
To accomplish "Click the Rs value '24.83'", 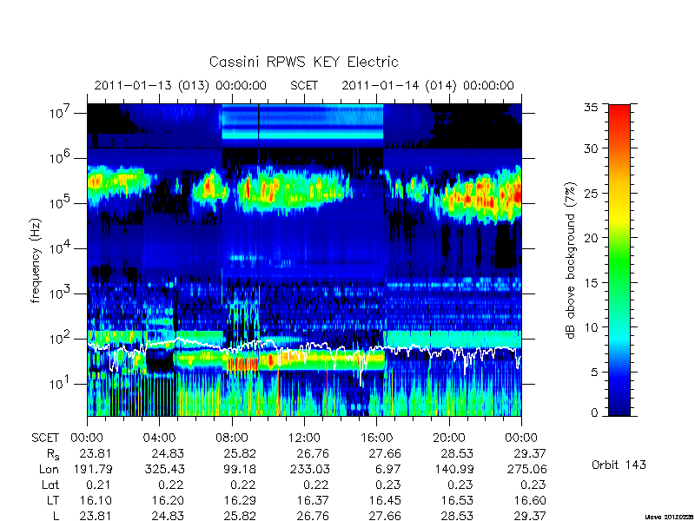I will 168,453.
